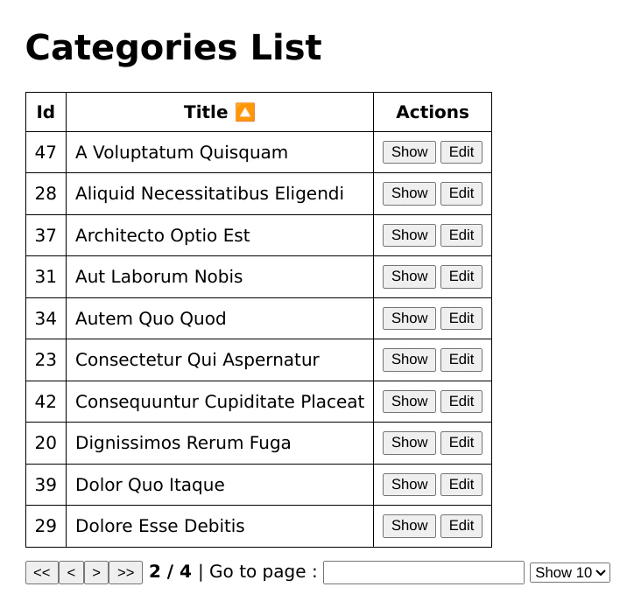This screenshot has height=594, width=634.
Task: Edit Dolor Quo Itaque category
Action: [461, 485]
